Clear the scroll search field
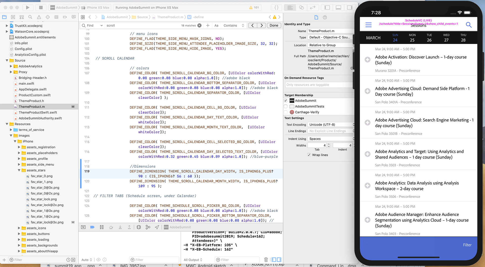Viewport: 485px width, 267px height. (200, 26)
